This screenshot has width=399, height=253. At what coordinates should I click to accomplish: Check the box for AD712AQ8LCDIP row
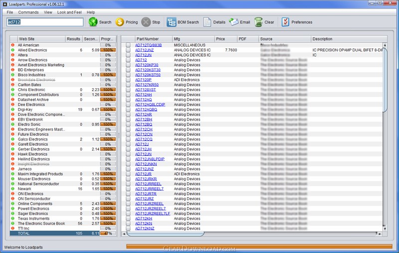tap(128, 105)
